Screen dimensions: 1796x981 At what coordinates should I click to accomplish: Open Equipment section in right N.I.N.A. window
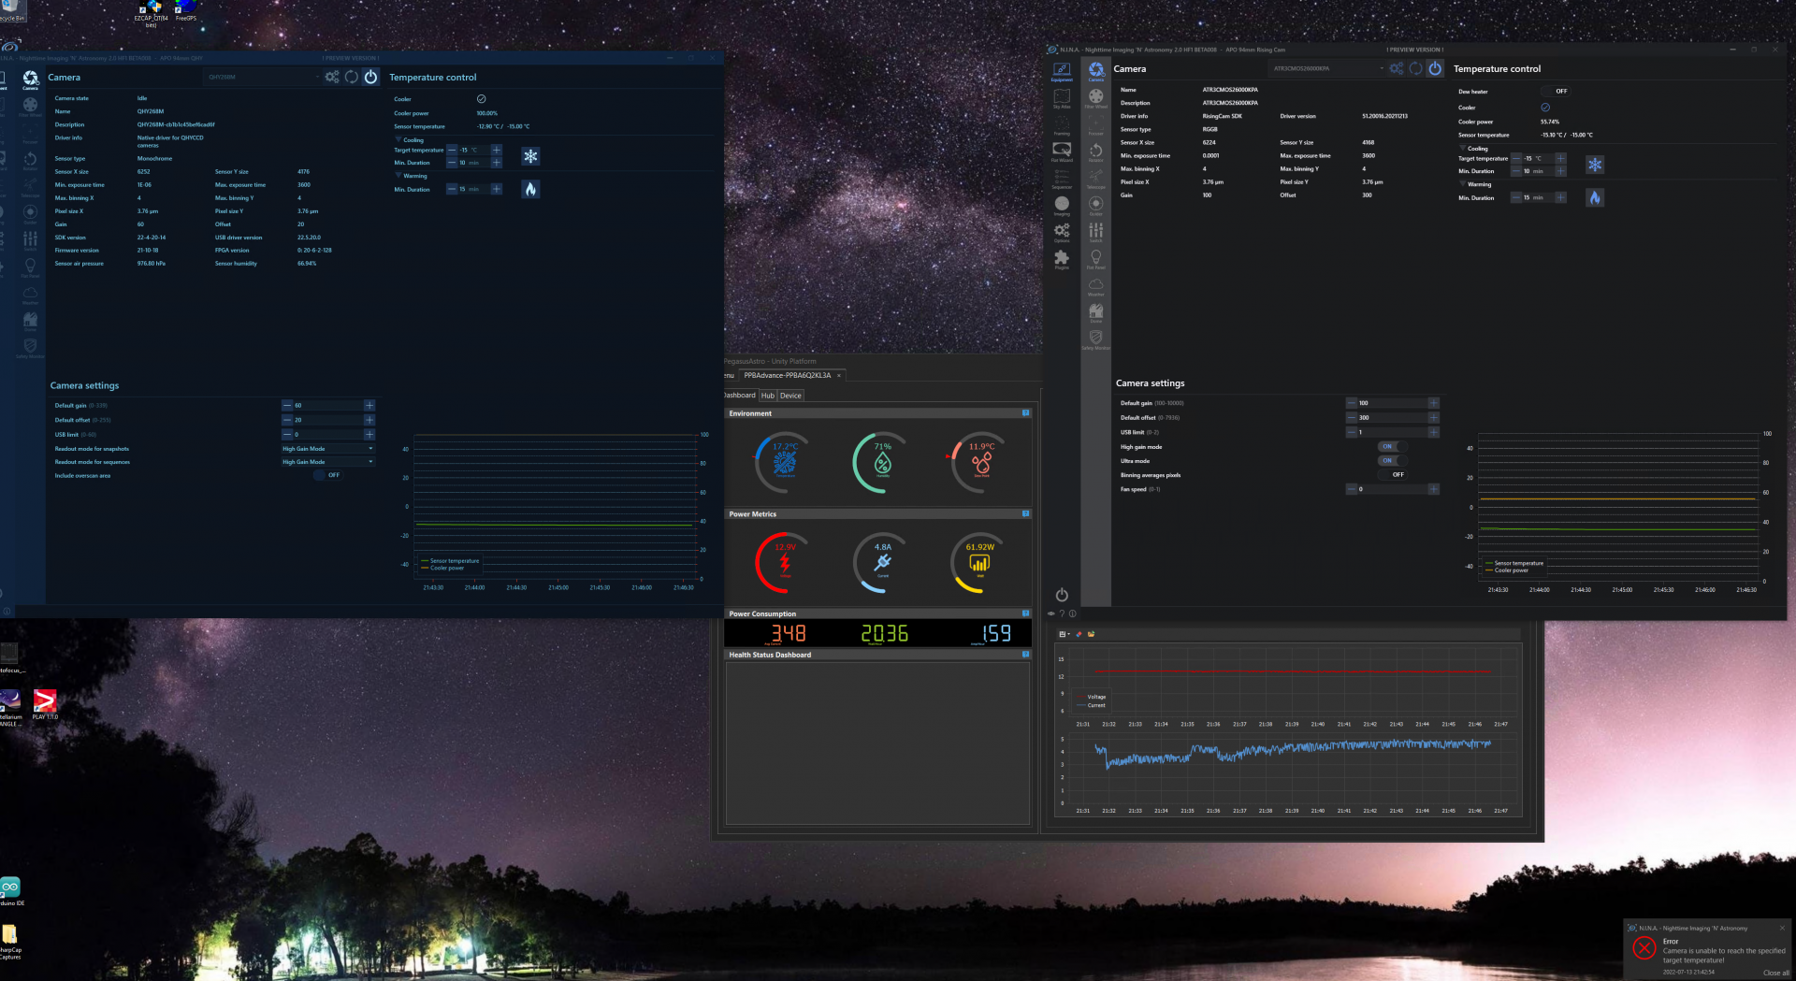pyautogui.click(x=1062, y=71)
